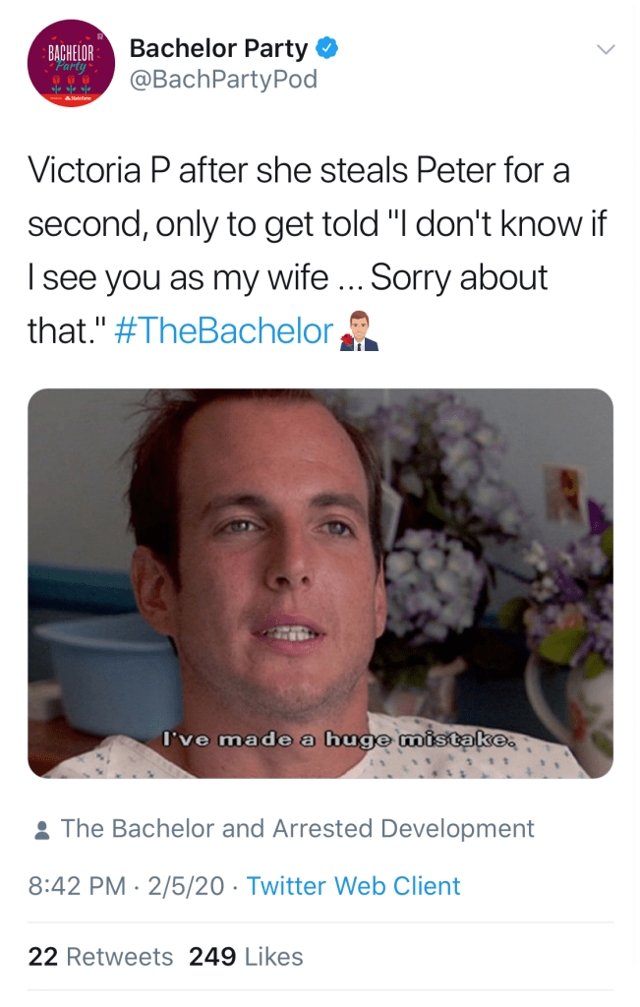Viewport: 640px width, 1007px height.
Task: Open The Bachelor and Arrested Development tag
Action: click(297, 829)
